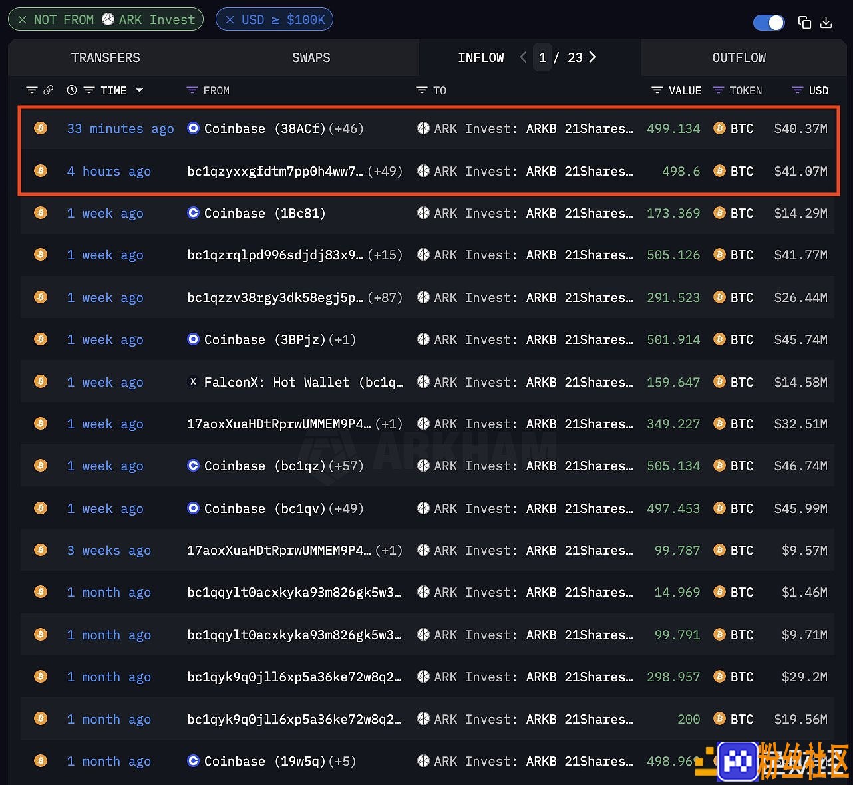Switch to the TRANSFERS tab
Image resolution: width=853 pixels, height=785 pixels.
(106, 58)
